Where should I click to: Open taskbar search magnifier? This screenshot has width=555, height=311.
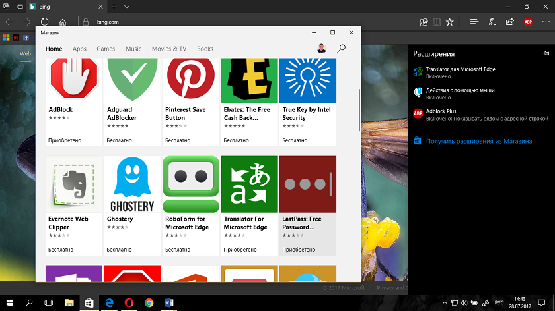pos(29,303)
